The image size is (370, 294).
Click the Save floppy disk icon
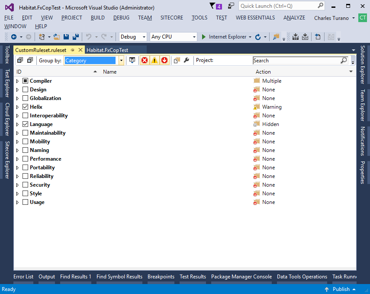66,37
